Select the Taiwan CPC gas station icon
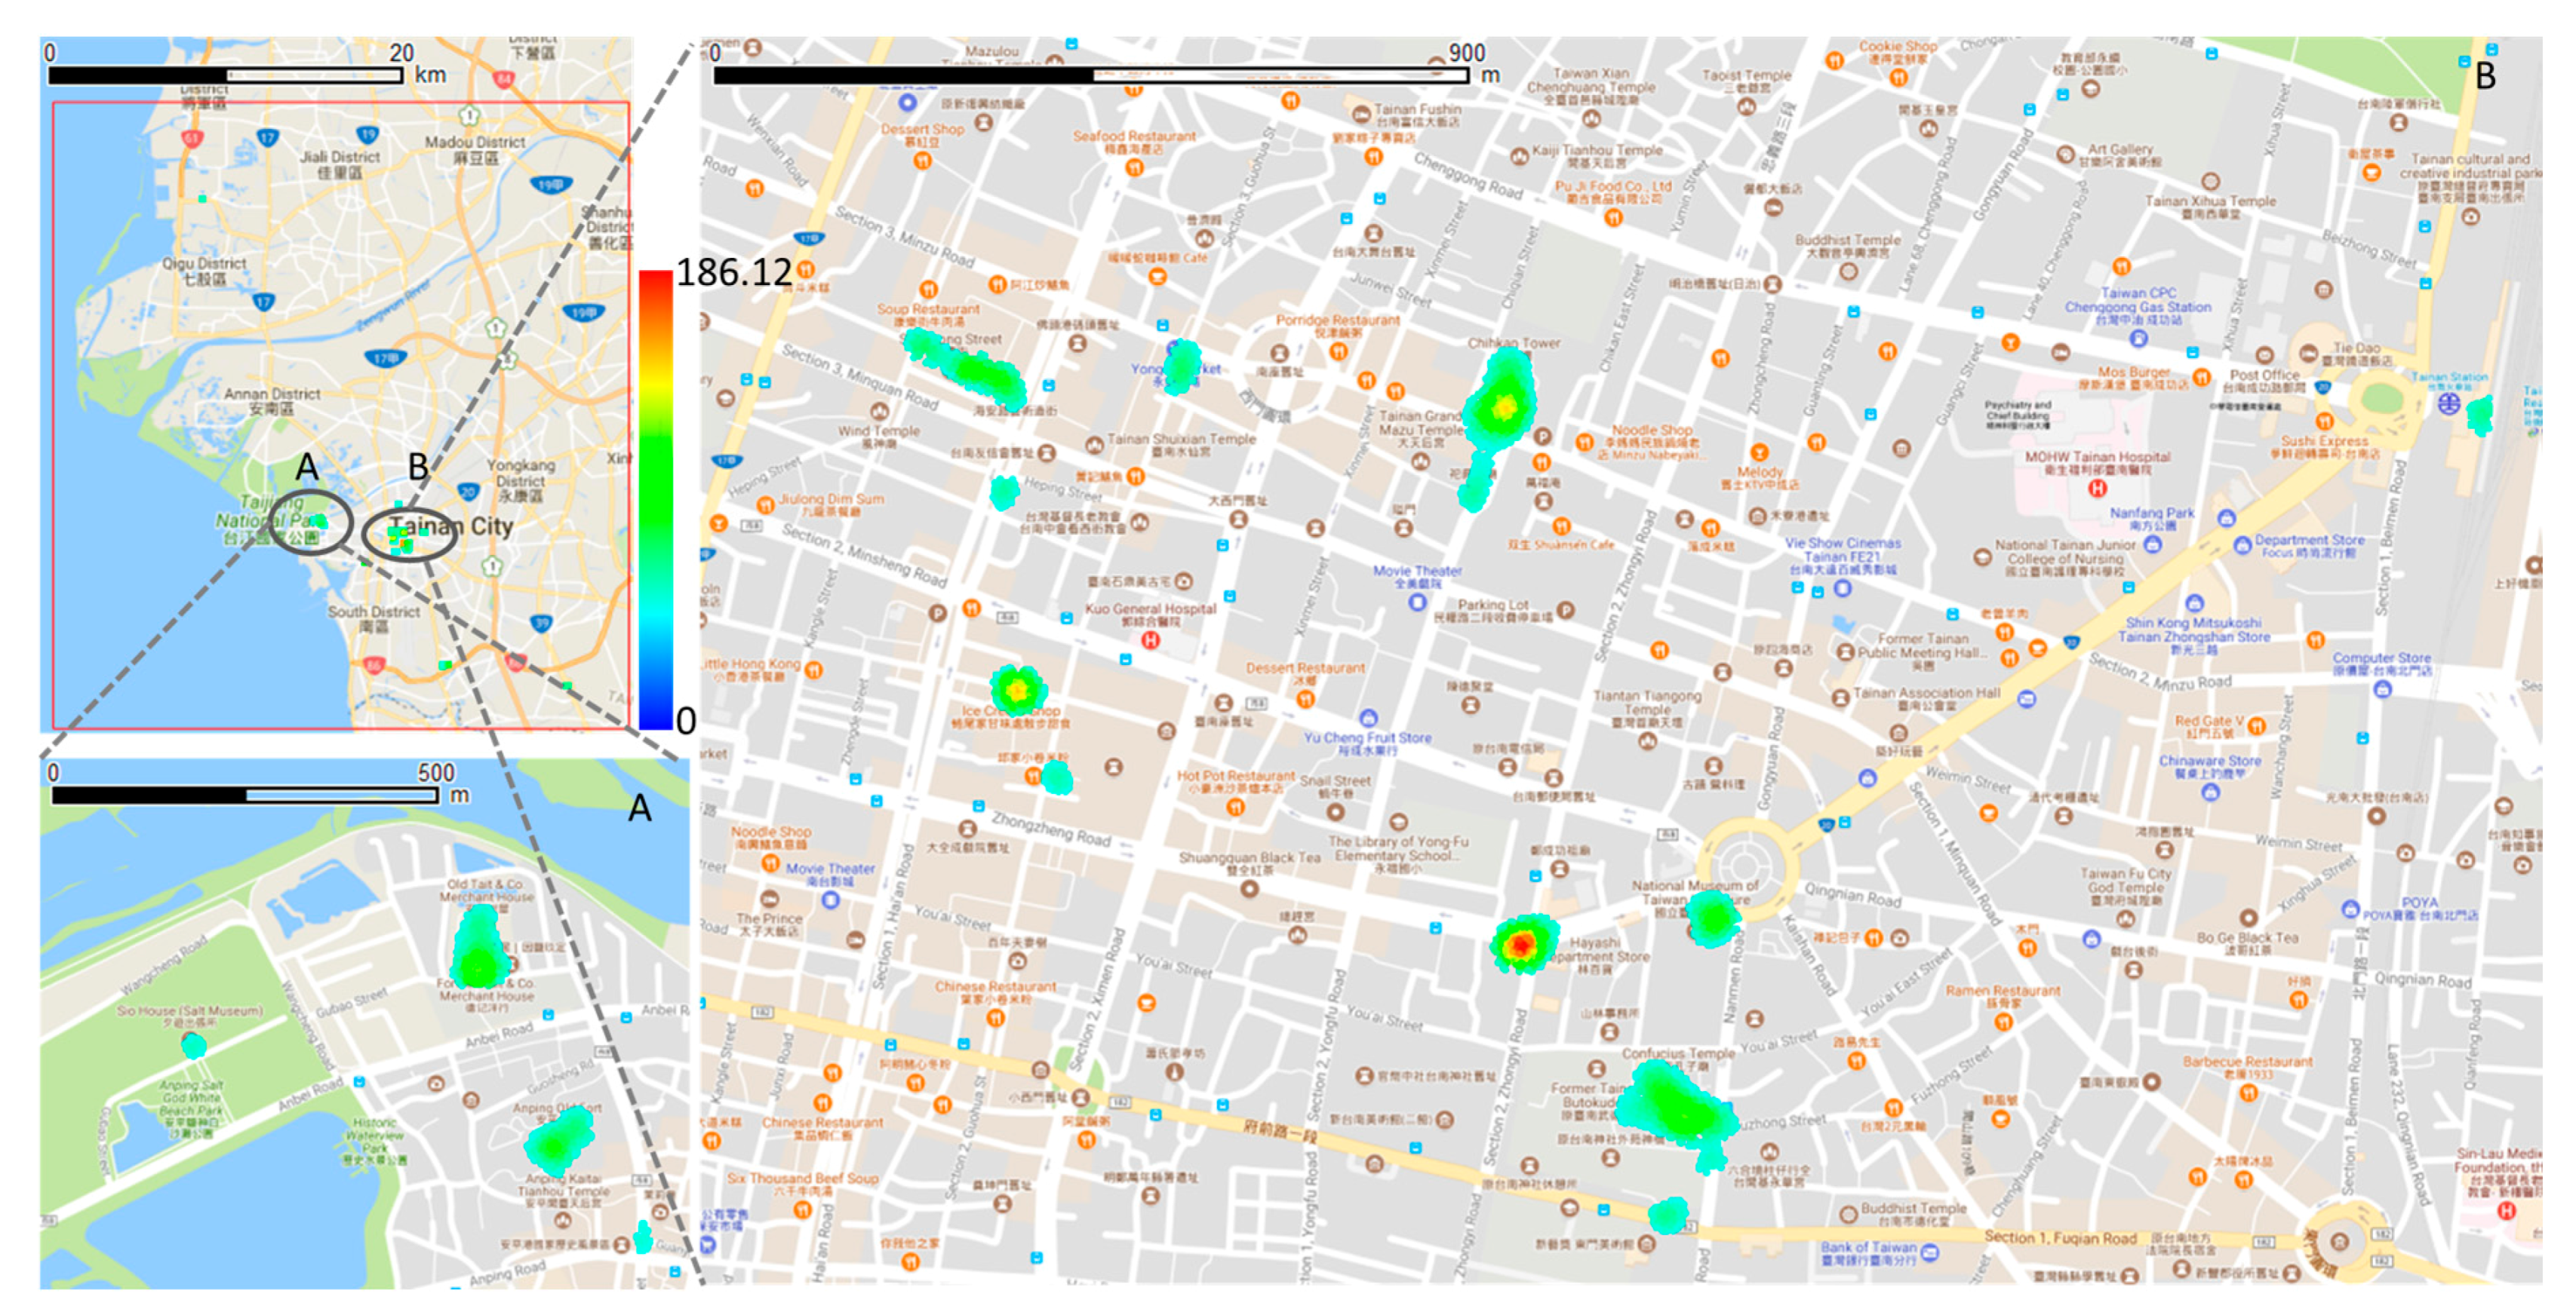 click(x=2138, y=338)
